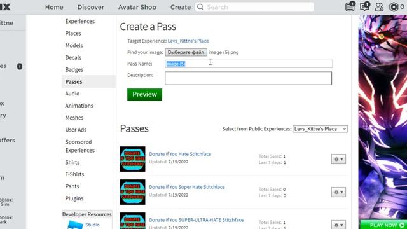Open the Robux hexagon icon
This screenshot has height=229, width=407.
pos(394,7)
